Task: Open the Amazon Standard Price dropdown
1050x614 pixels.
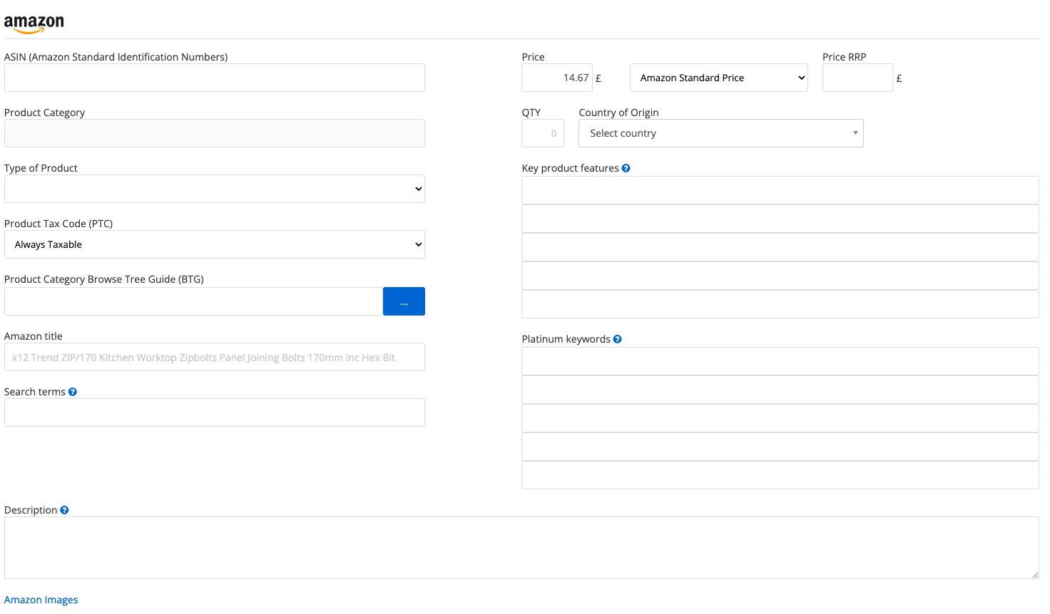Action: point(719,78)
